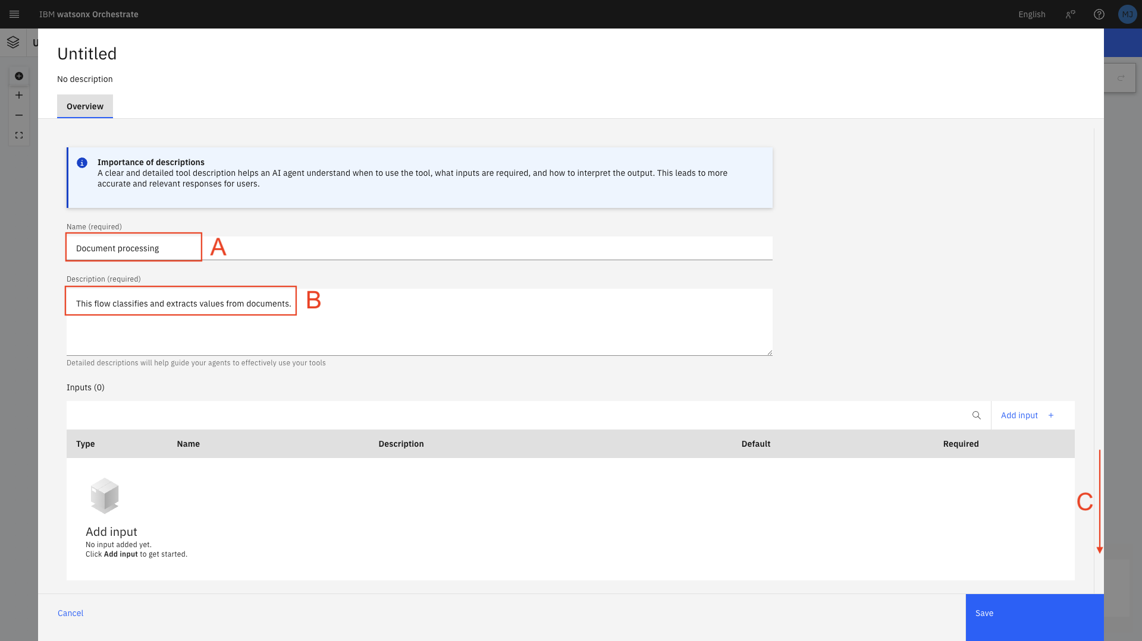Click the Type column header
The width and height of the screenshot is (1142, 641).
click(85, 444)
